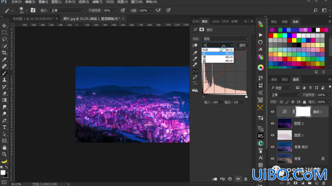Screen dimensions: 332x186
Task: Select the Hand tool
Action: (4, 147)
